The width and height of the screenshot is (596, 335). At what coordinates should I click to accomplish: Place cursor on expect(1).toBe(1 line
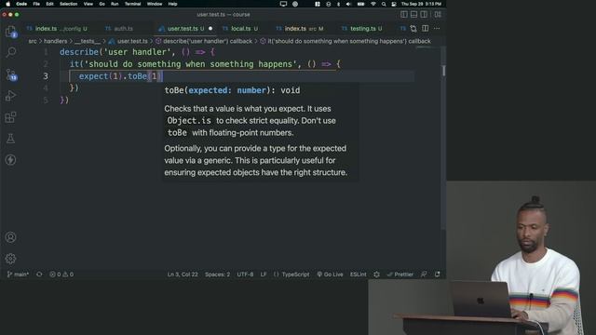point(121,76)
